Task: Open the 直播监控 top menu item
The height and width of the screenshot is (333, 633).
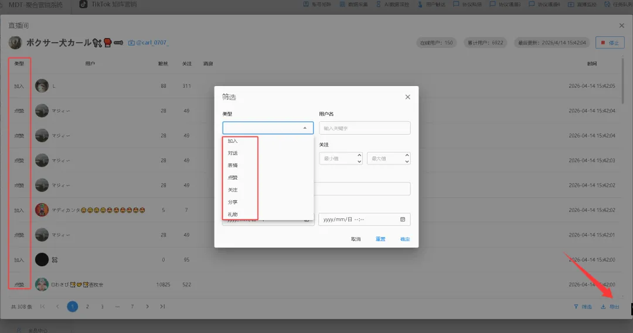Action: pos(582,5)
